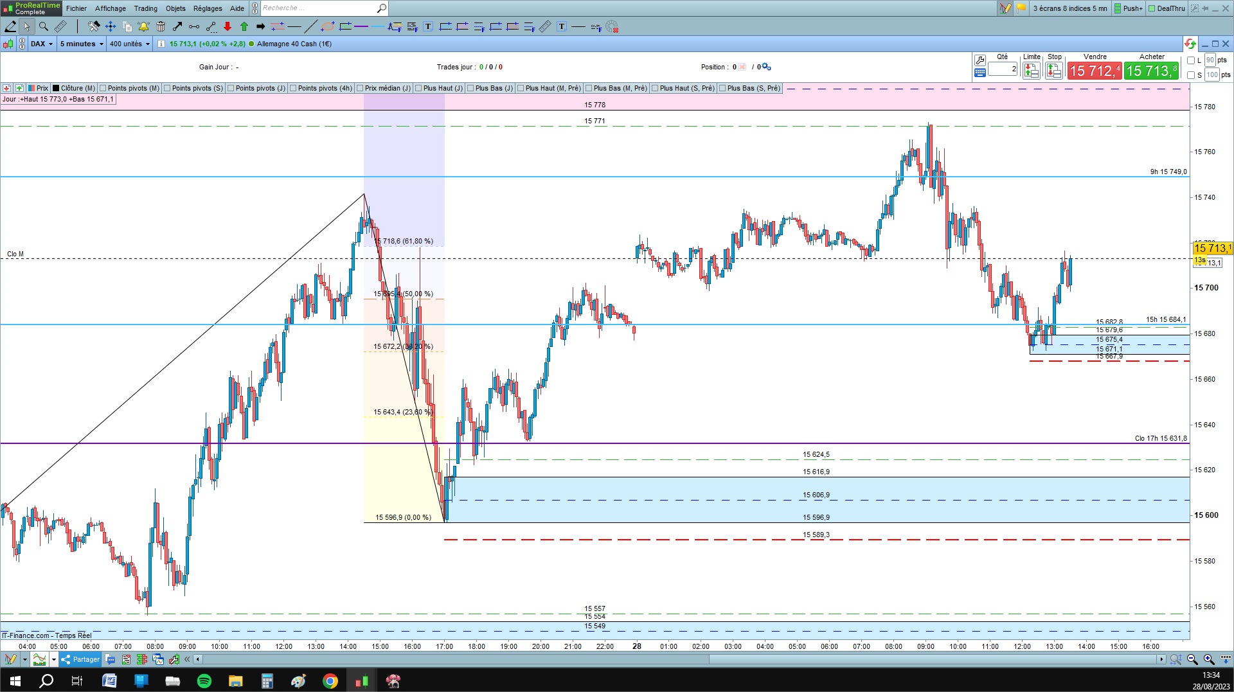The height and width of the screenshot is (692, 1234).
Task: Open the Réglages menu
Action: pyautogui.click(x=208, y=8)
